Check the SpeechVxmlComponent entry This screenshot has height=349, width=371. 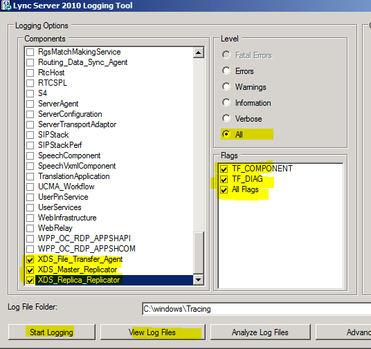click(x=30, y=166)
